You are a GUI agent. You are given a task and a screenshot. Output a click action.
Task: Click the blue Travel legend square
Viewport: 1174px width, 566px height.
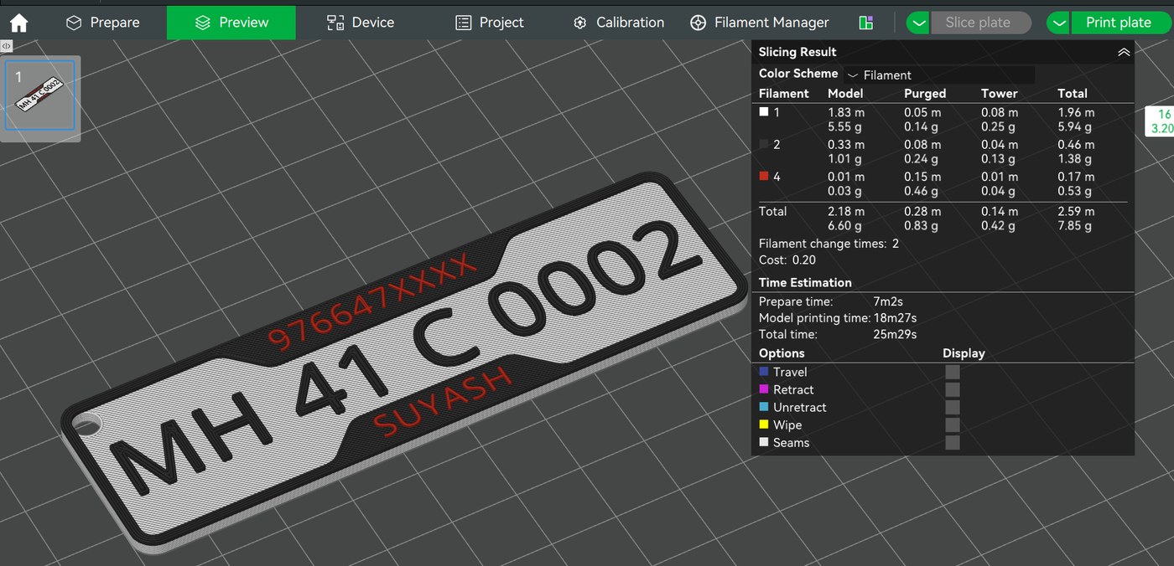click(764, 371)
